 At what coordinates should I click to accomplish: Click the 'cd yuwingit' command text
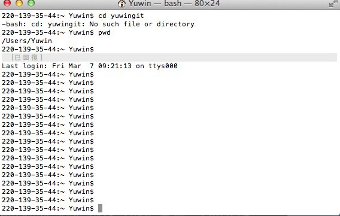[x=121, y=16]
